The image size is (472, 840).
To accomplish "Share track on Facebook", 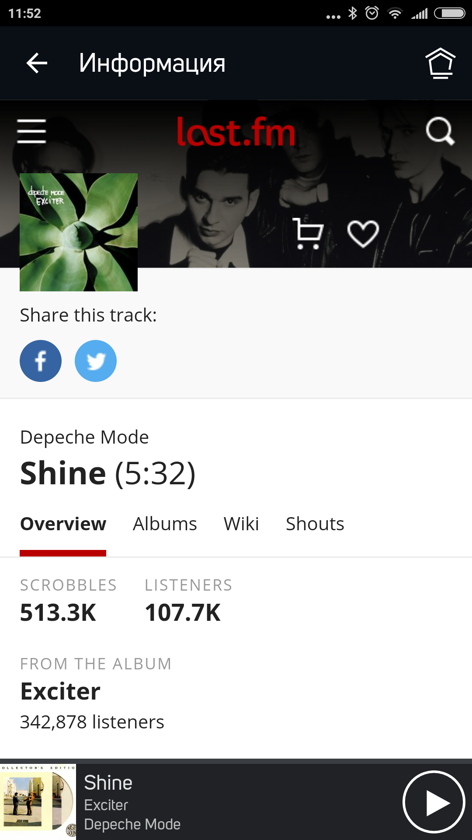I will click(41, 361).
